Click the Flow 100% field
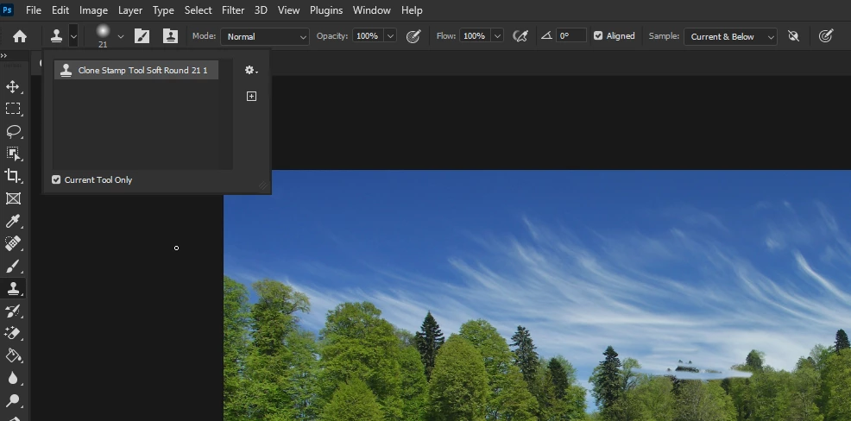 475,36
